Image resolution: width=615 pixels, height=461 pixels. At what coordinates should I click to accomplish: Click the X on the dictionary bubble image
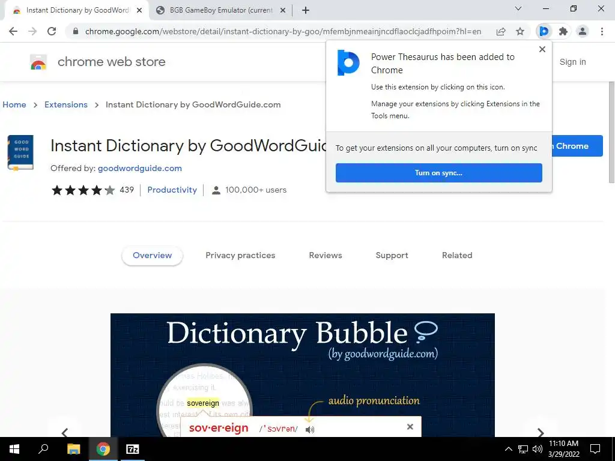coord(410,427)
